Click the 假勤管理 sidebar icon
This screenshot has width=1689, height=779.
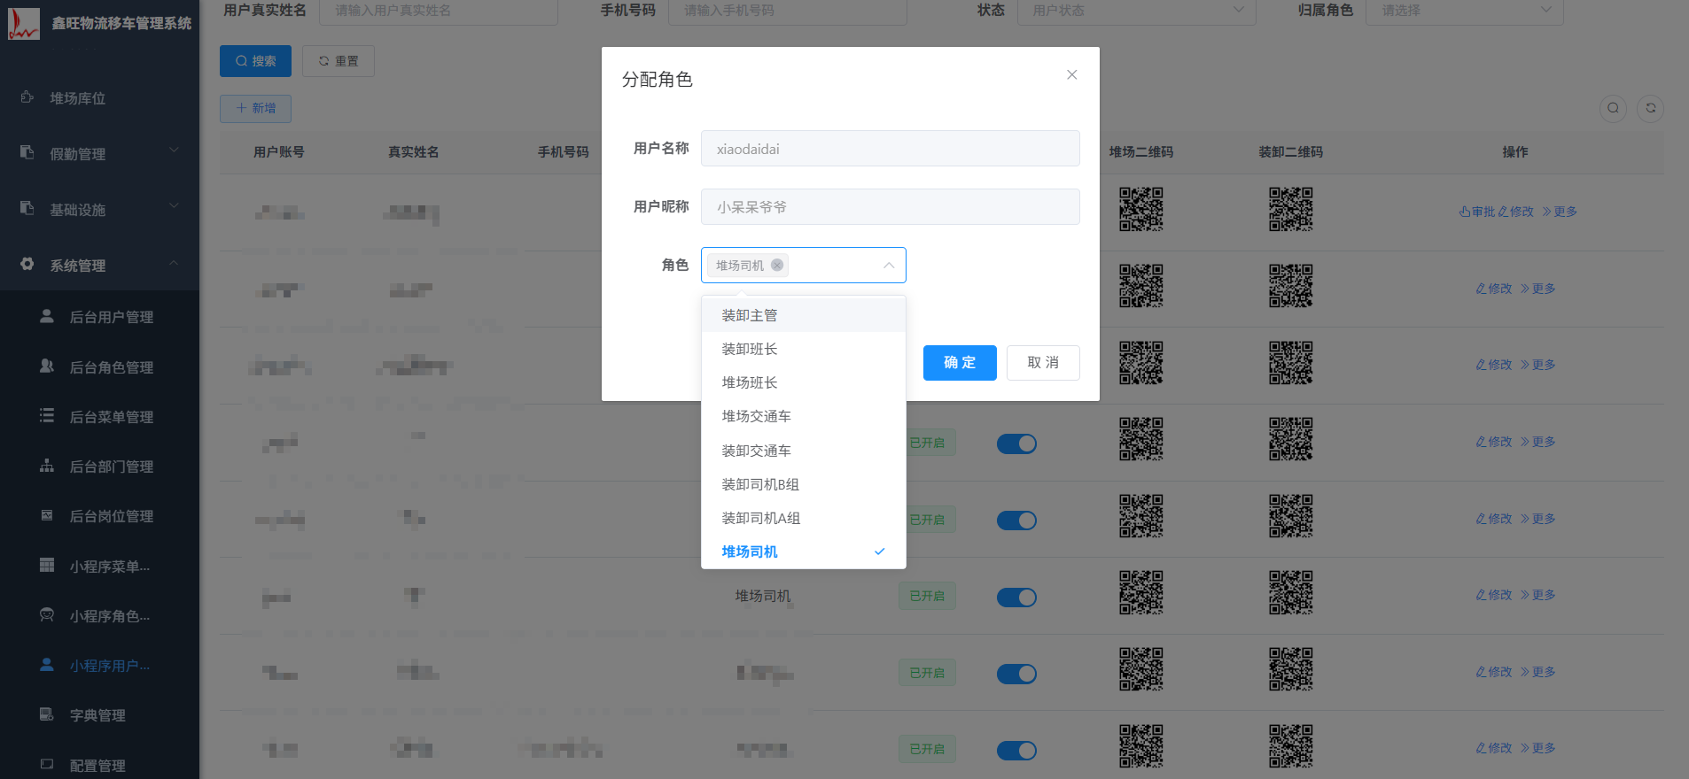click(27, 152)
